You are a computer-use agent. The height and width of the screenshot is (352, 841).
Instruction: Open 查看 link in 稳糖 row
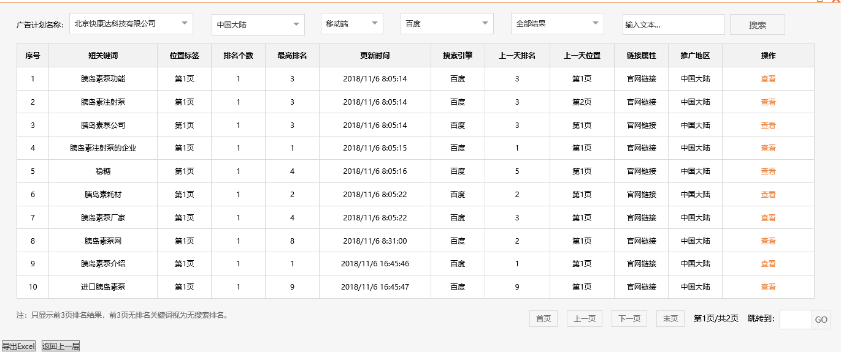click(768, 171)
